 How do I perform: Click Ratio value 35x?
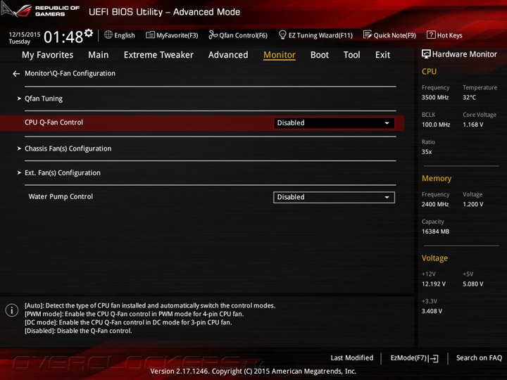pos(427,152)
